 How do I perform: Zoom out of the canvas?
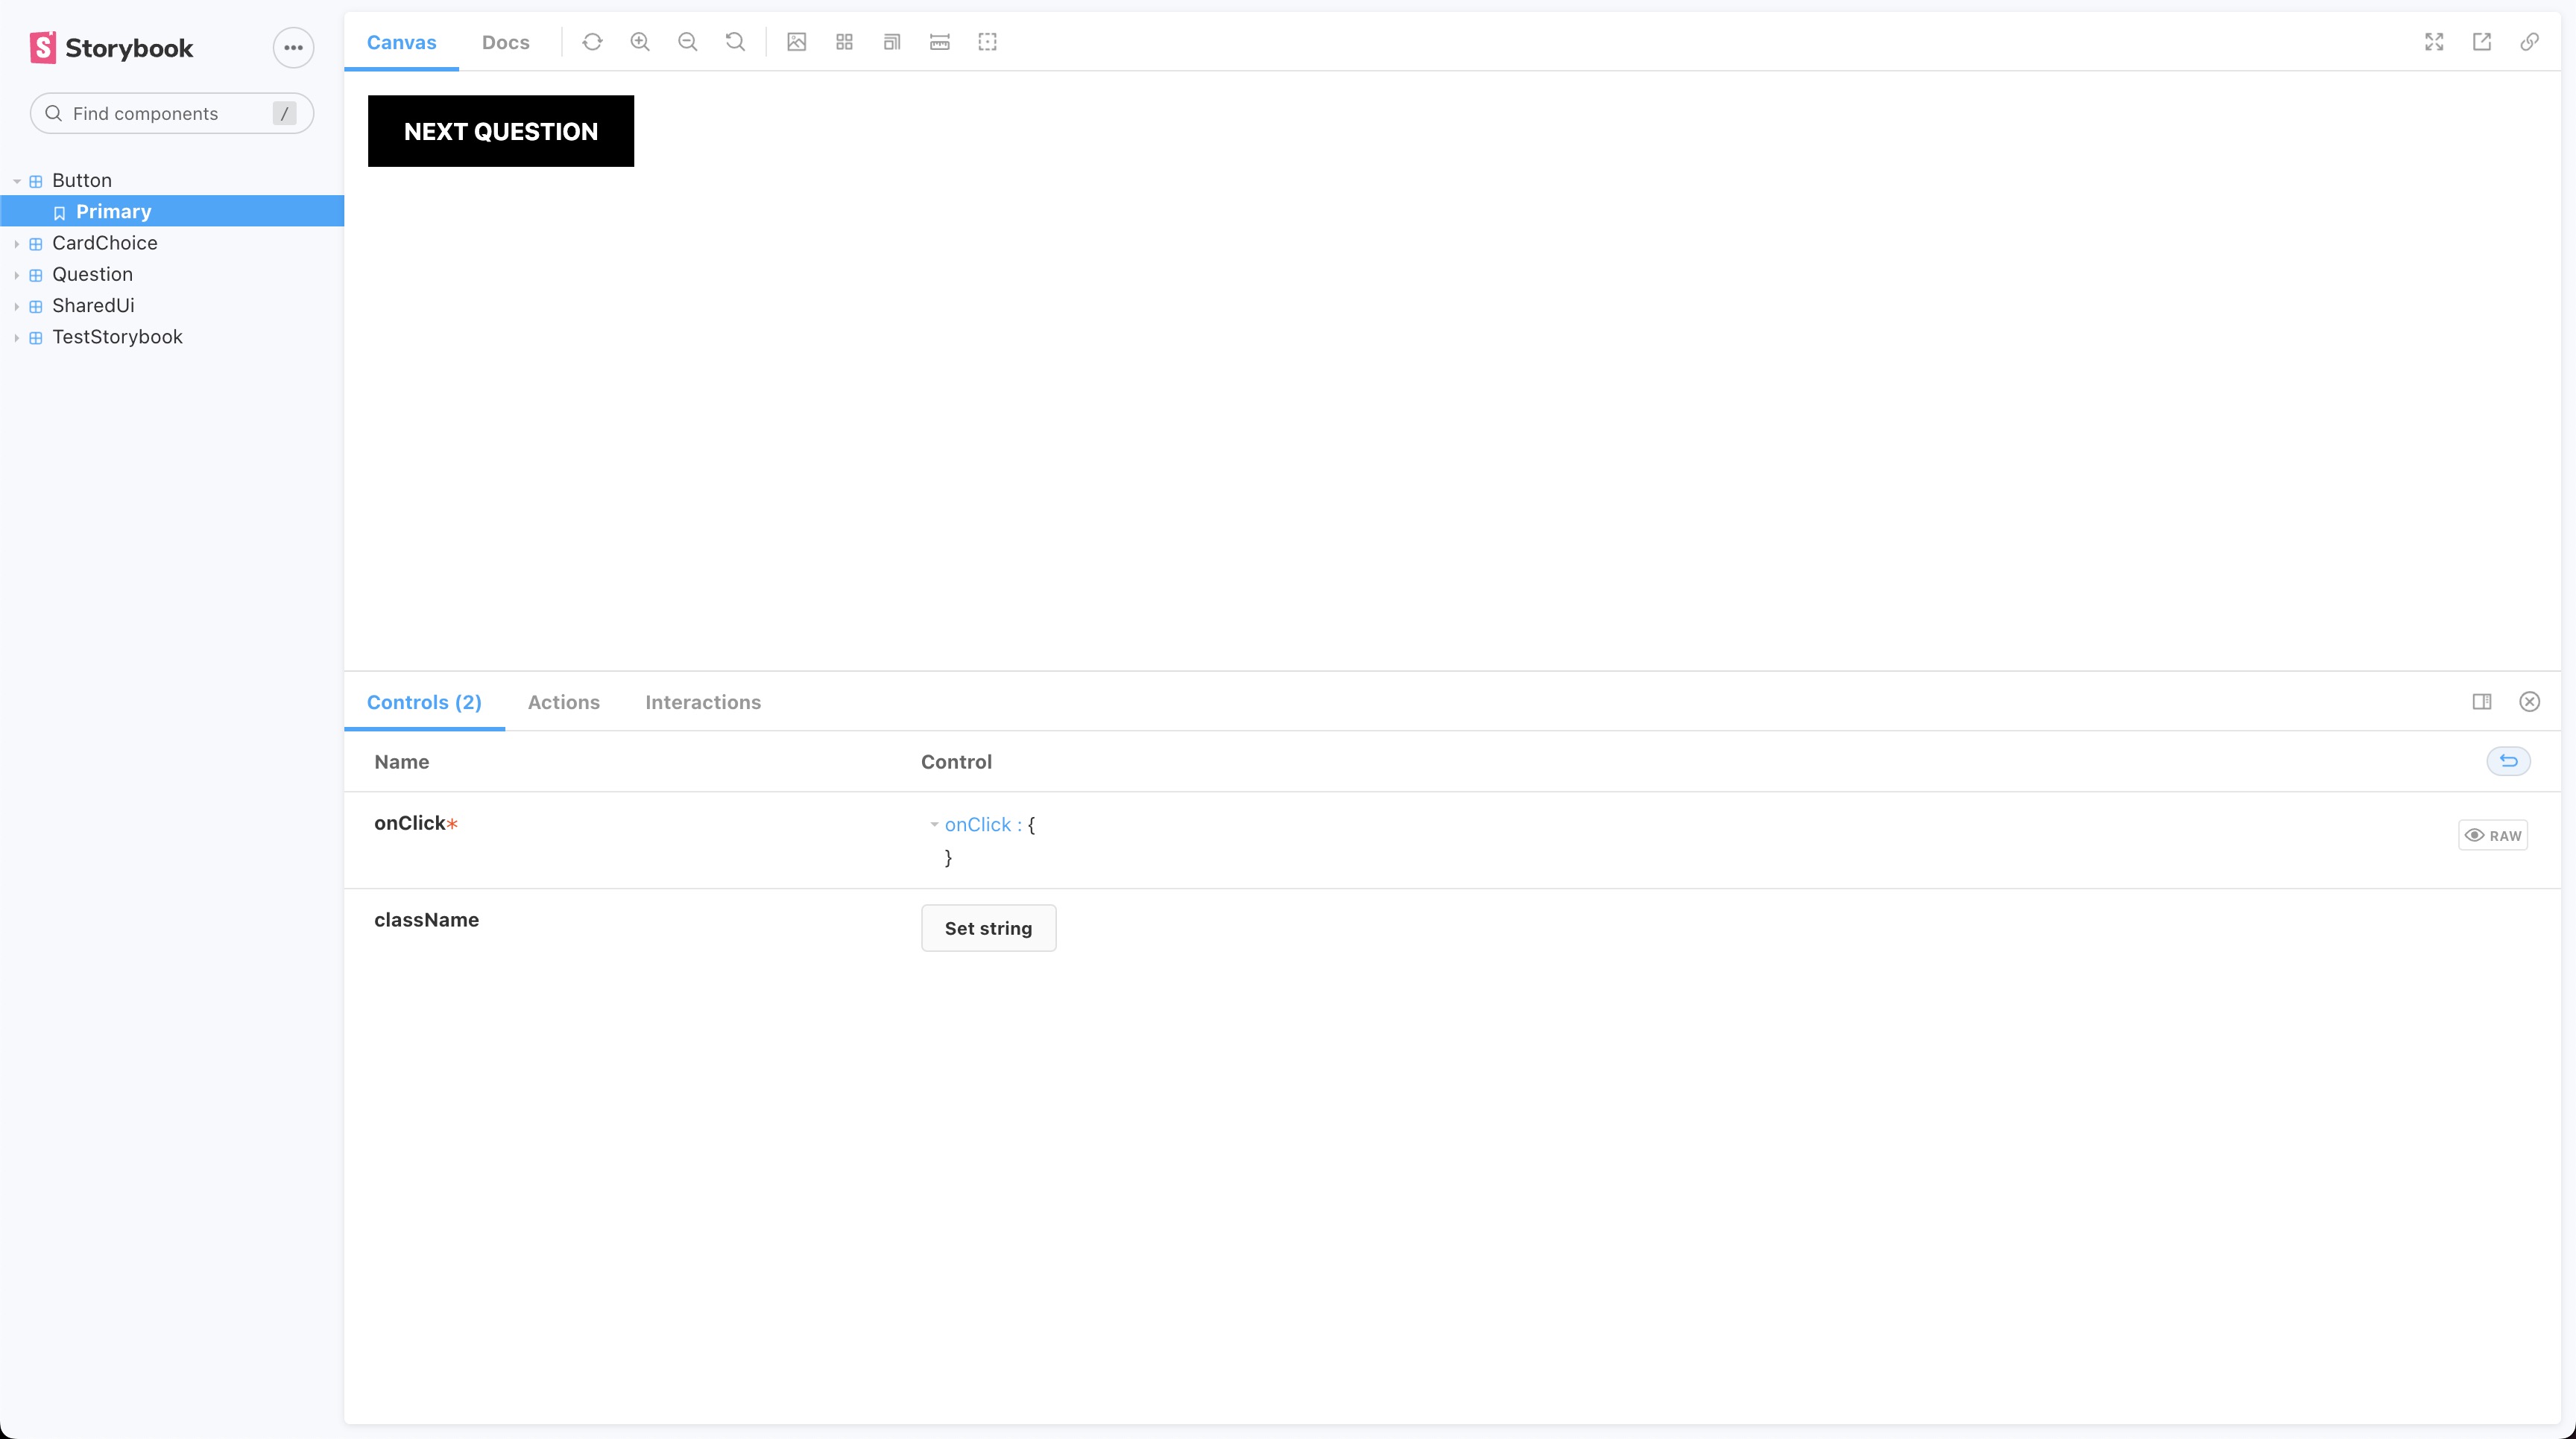click(x=687, y=42)
